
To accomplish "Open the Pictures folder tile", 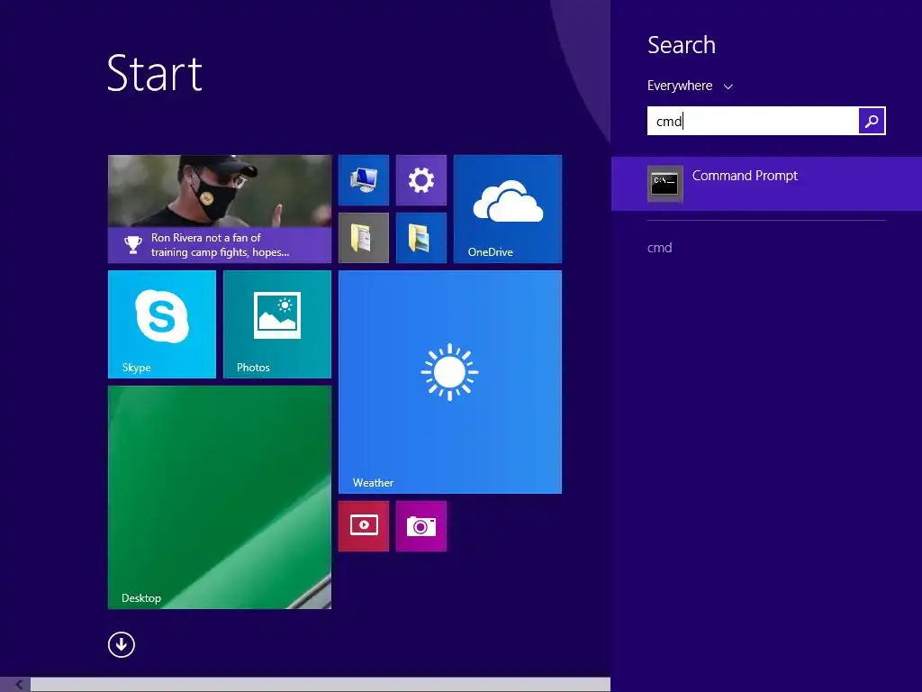I will pos(421,238).
